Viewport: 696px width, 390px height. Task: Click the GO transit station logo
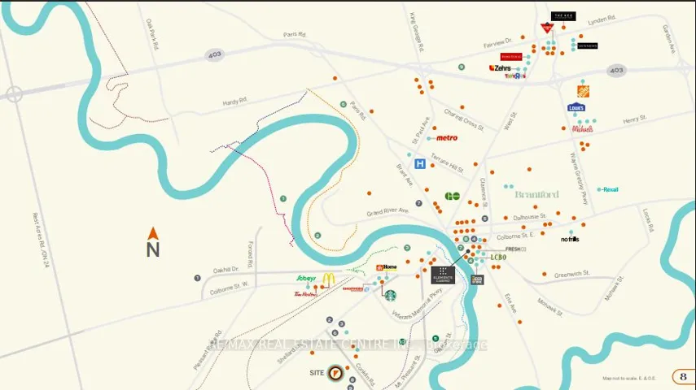click(453, 196)
